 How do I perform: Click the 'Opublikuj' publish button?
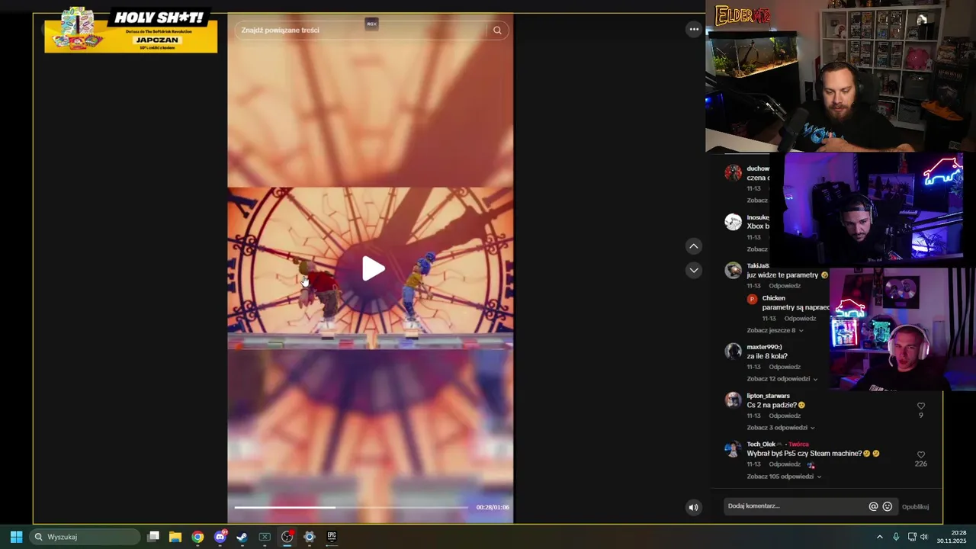915,506
